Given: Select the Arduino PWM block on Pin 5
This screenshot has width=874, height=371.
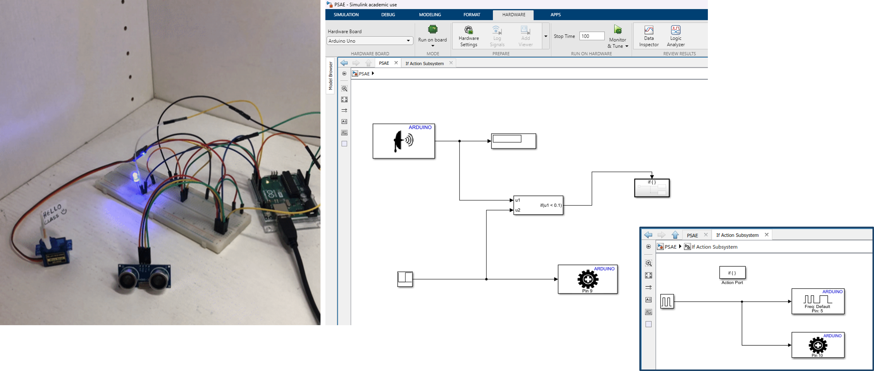Looking at the screenshot, I should tap(818, 301).
